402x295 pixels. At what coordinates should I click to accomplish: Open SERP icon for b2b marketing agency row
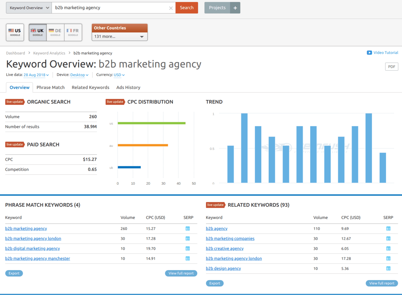click(188, 228)
